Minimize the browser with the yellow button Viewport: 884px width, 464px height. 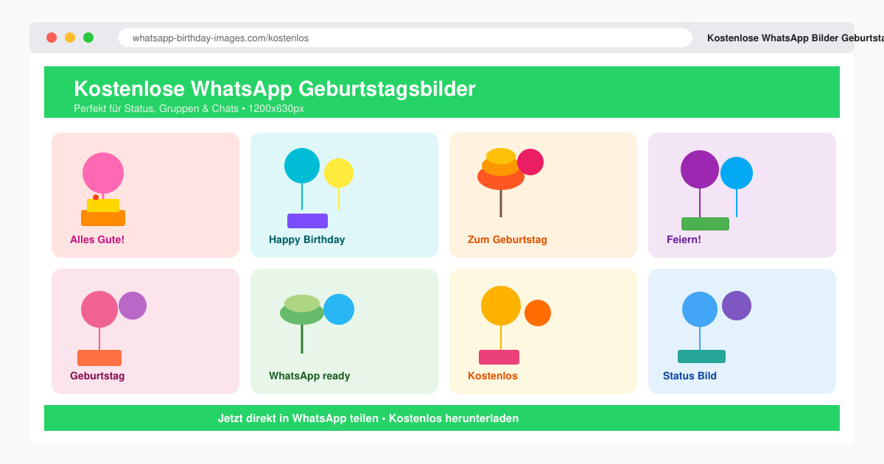(x=70, y=38)
